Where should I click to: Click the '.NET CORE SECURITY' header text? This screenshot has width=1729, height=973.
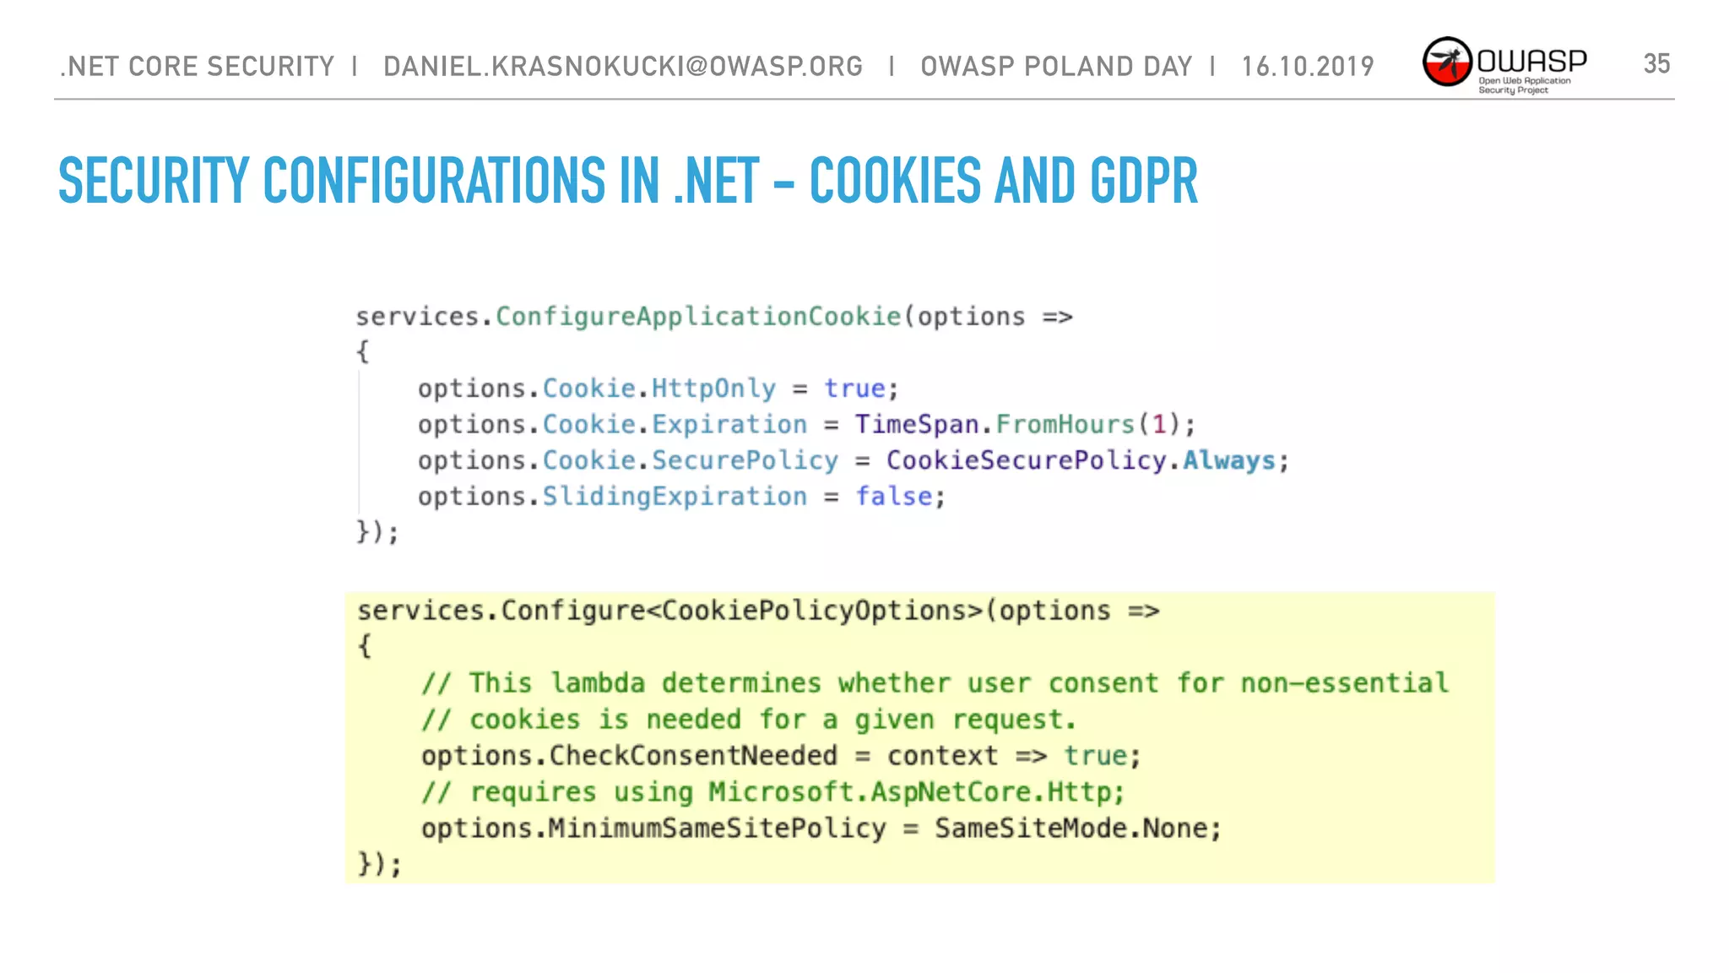[198, 66]
